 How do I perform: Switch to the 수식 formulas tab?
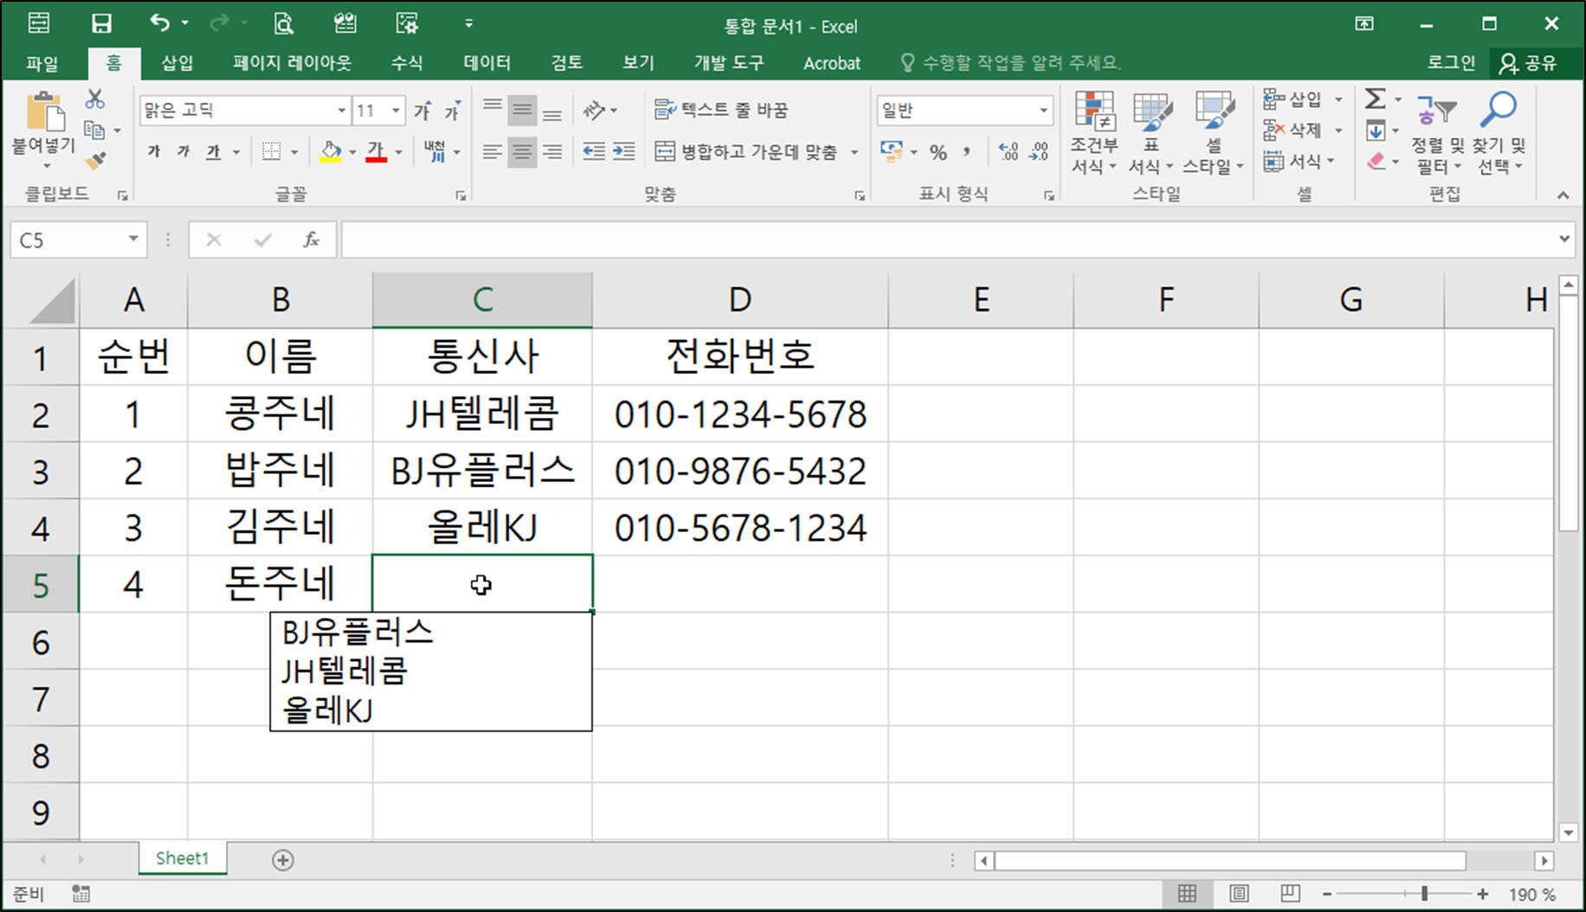click(407, 63)
